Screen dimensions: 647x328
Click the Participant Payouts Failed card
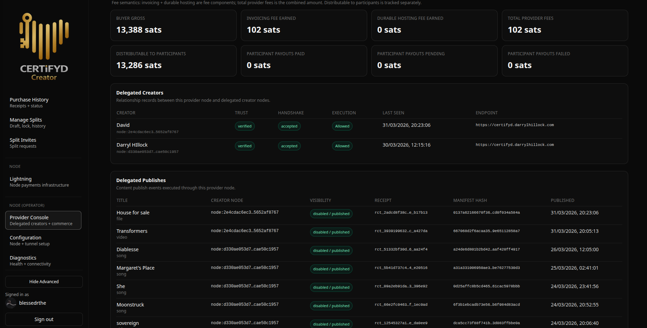[565, 61]
